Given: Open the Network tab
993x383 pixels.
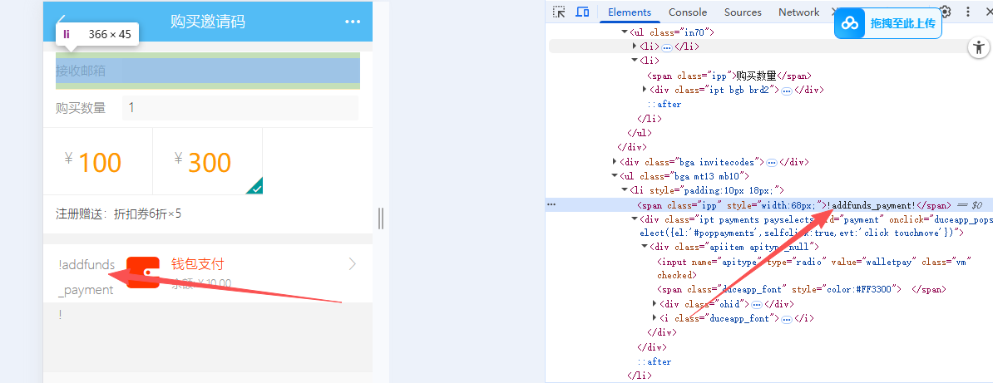Looking at the screenshot, I should [x=798, y=12].
